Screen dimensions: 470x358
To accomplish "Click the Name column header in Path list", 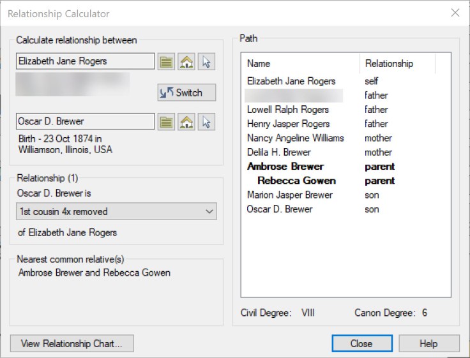I will click(300, 63).
